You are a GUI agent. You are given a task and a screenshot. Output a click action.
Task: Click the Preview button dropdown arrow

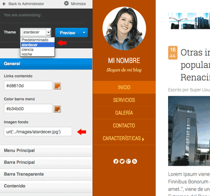(84, 33)
